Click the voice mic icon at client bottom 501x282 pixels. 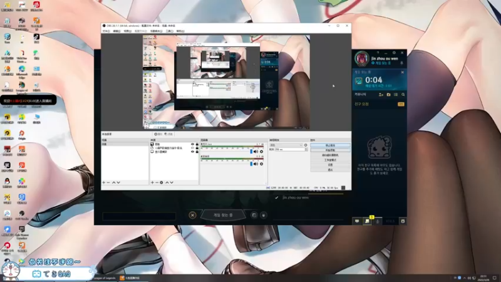click(378, 221)
